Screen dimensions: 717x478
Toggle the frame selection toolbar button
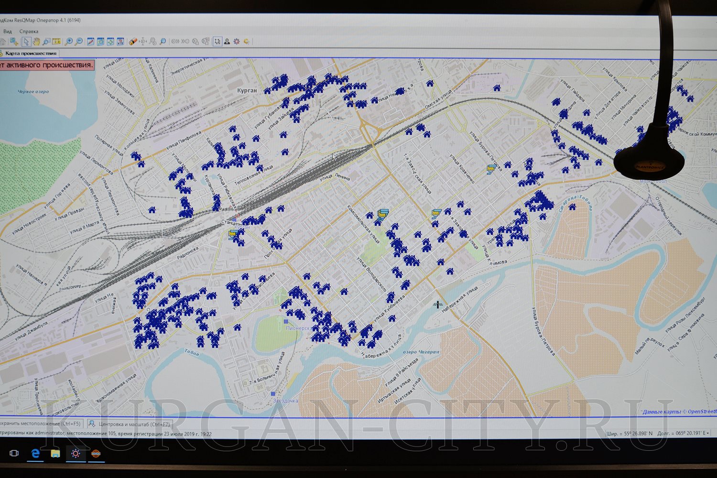coord(217,42)
